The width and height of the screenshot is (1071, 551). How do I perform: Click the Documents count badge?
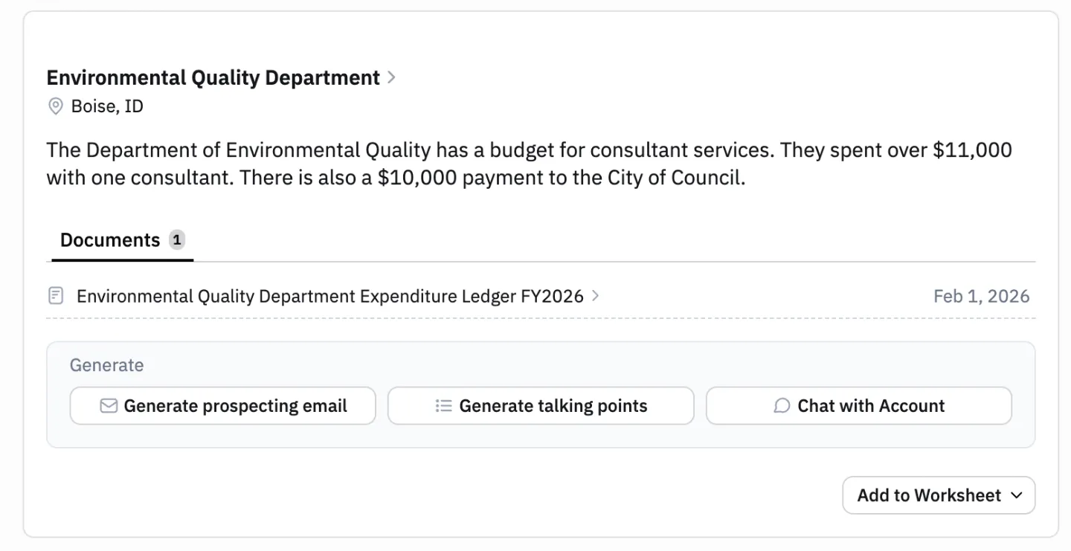pyautogui.click(x=176, y=239)
